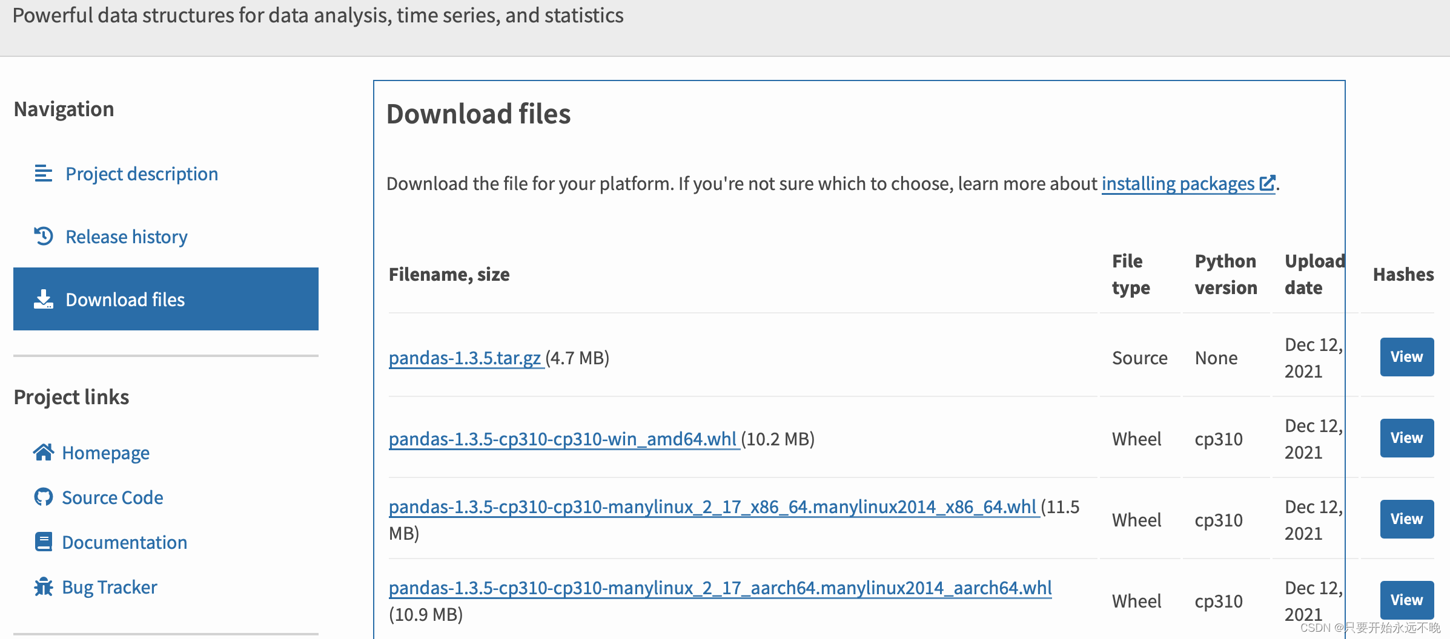This screenshot has height=639, width=1450.
Task: View hashes for pandas-1.3.5.tar.gz
Action: (x=1407, y=357)
